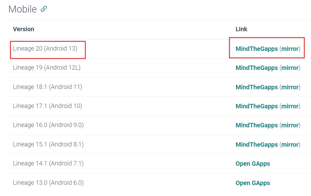Open MindTheGapps link for Lineage 18.1

click(x=257, y=87)
